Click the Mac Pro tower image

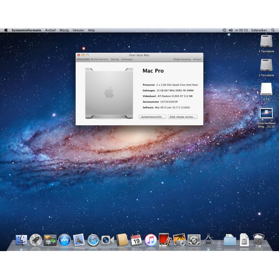(109, 93)
